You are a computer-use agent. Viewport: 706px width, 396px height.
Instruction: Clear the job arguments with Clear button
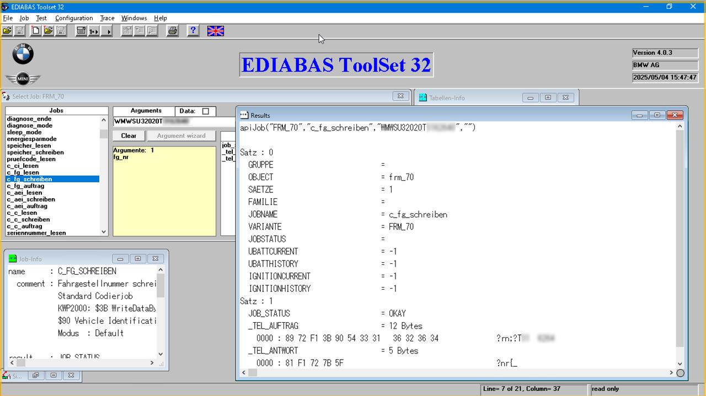[x=129, y=135]
